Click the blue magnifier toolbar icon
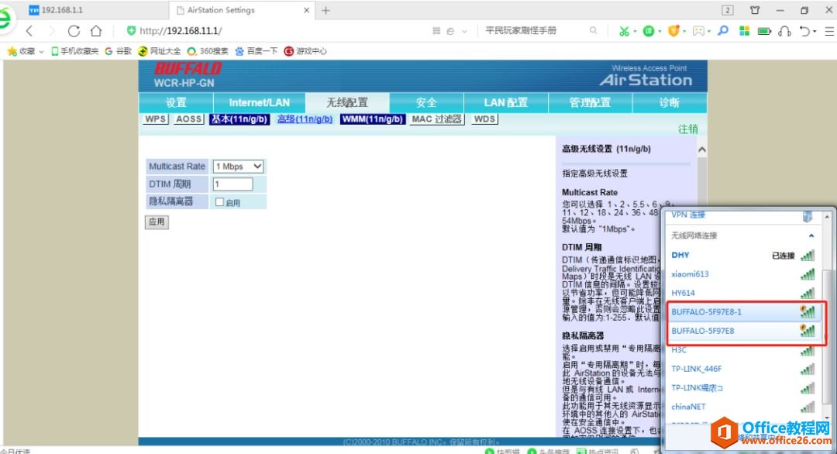The image size is (837, 454). [723, 31]
